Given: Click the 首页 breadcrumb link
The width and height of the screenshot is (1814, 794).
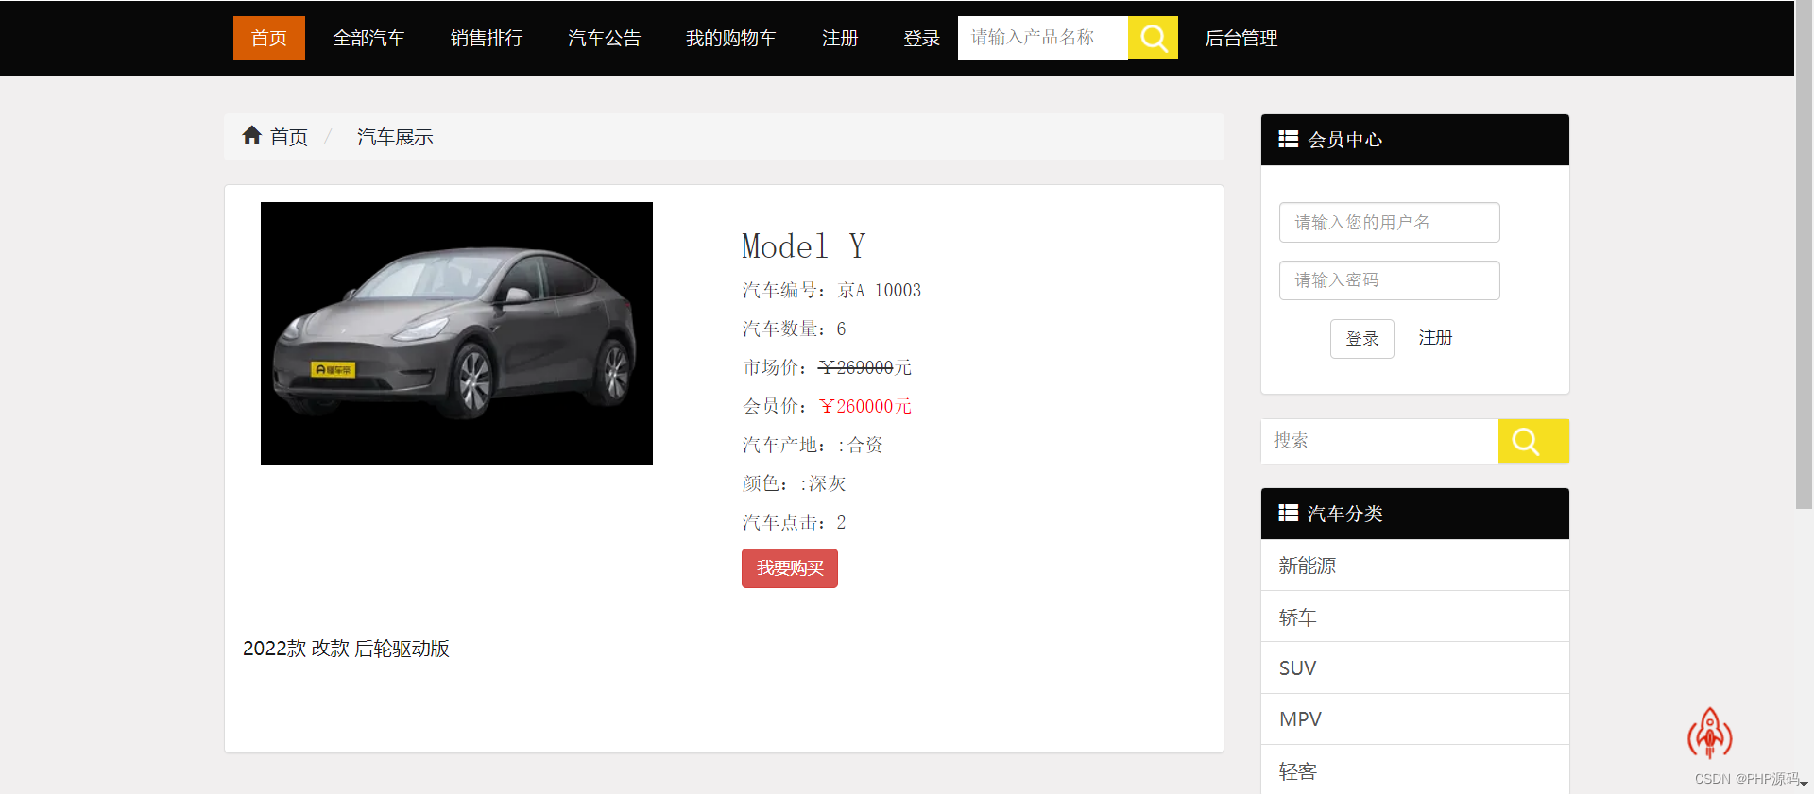Looking at the screenshot, I should click(289, 137).
